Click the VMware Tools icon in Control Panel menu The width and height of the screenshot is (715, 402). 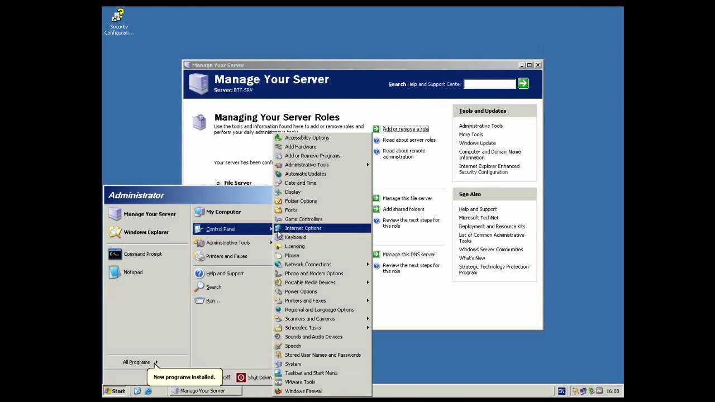point(278,382)
